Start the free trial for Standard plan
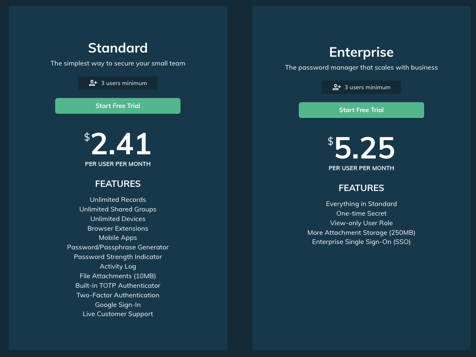Viewport: 476px width, 357px height. tap(118, 106)
